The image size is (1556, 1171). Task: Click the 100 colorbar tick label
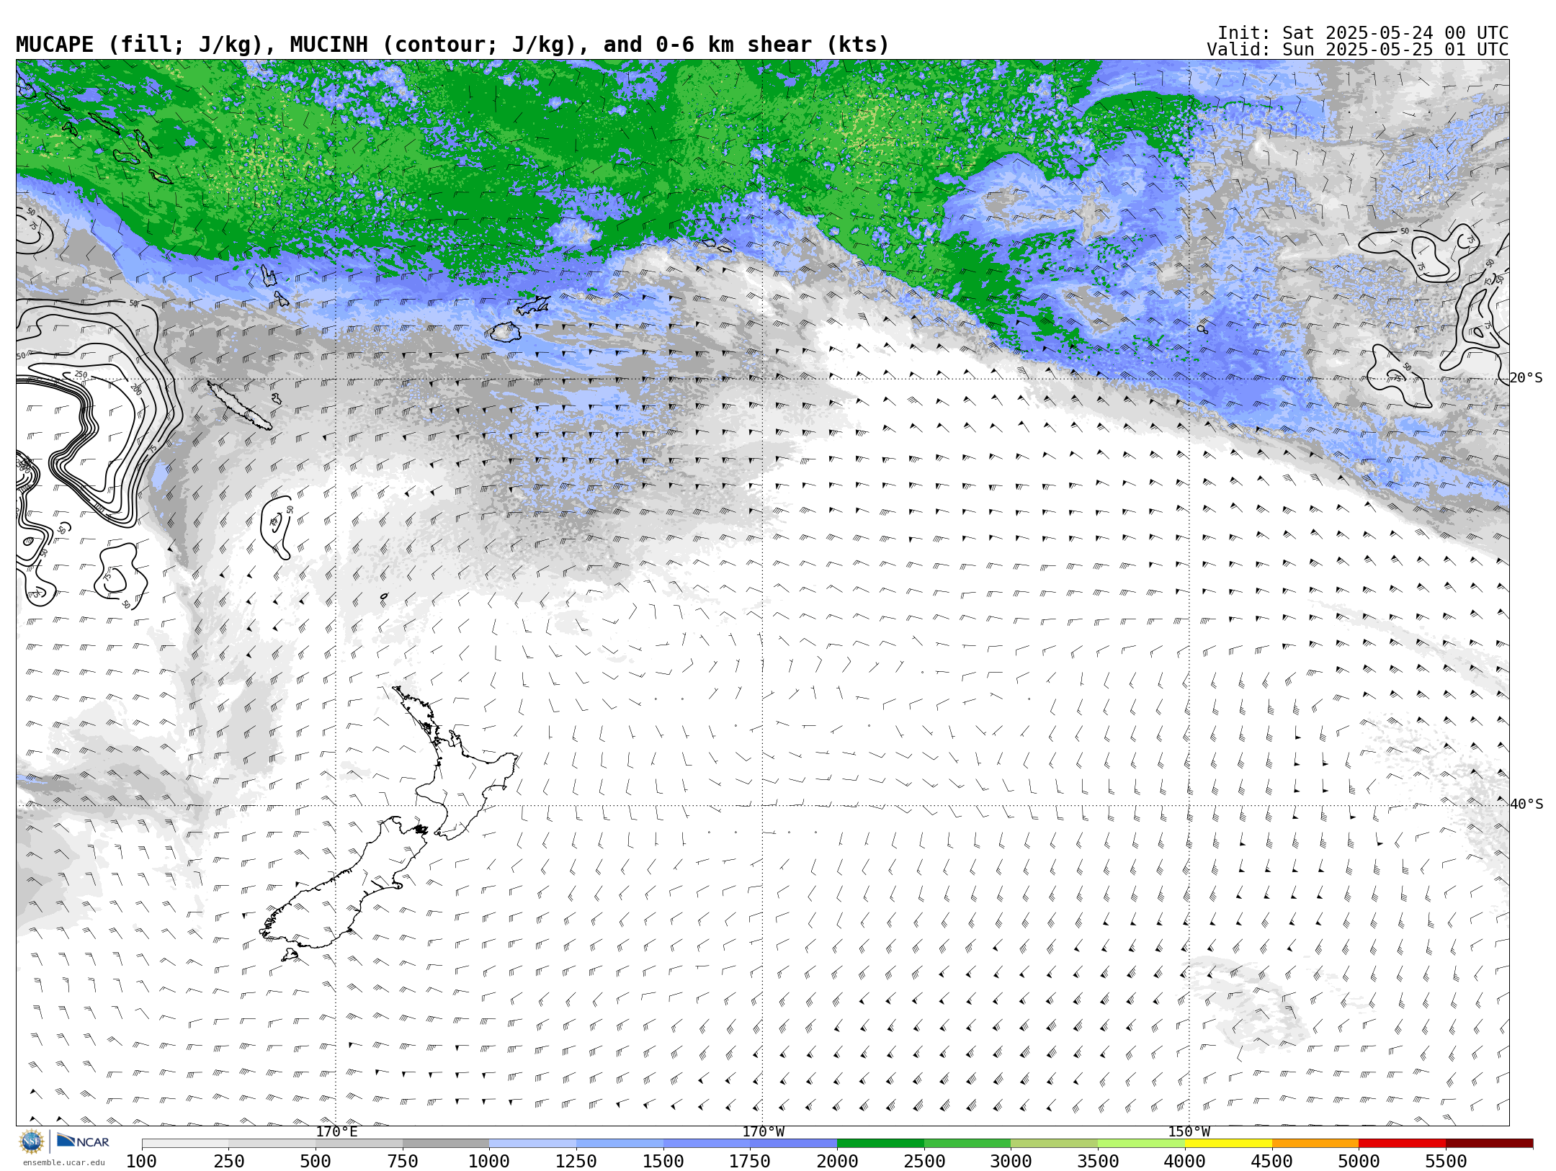click(x=141, y=1162)
